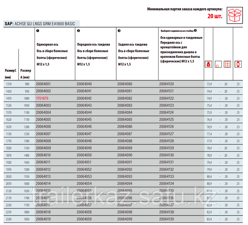Select weight value 76,4

pyautogui.click(x=209, y=120)
